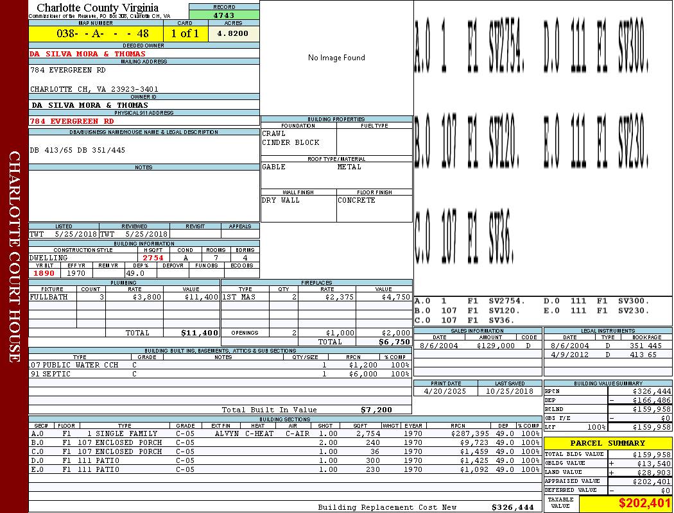Click the C-HEAT heating value
The height and width of the screenshot is (513, 674).
(x=259, y=434)
